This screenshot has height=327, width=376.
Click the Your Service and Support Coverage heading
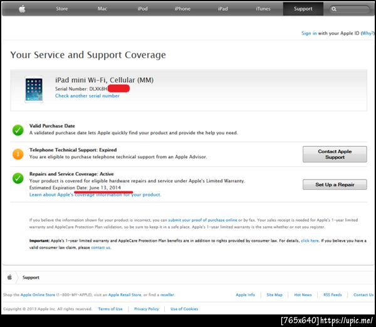pyautogui.click(x=88, y=55)
